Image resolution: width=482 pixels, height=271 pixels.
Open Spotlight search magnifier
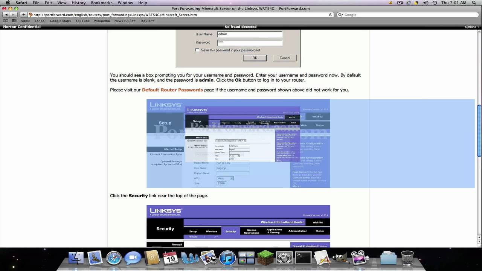(474, 3)
